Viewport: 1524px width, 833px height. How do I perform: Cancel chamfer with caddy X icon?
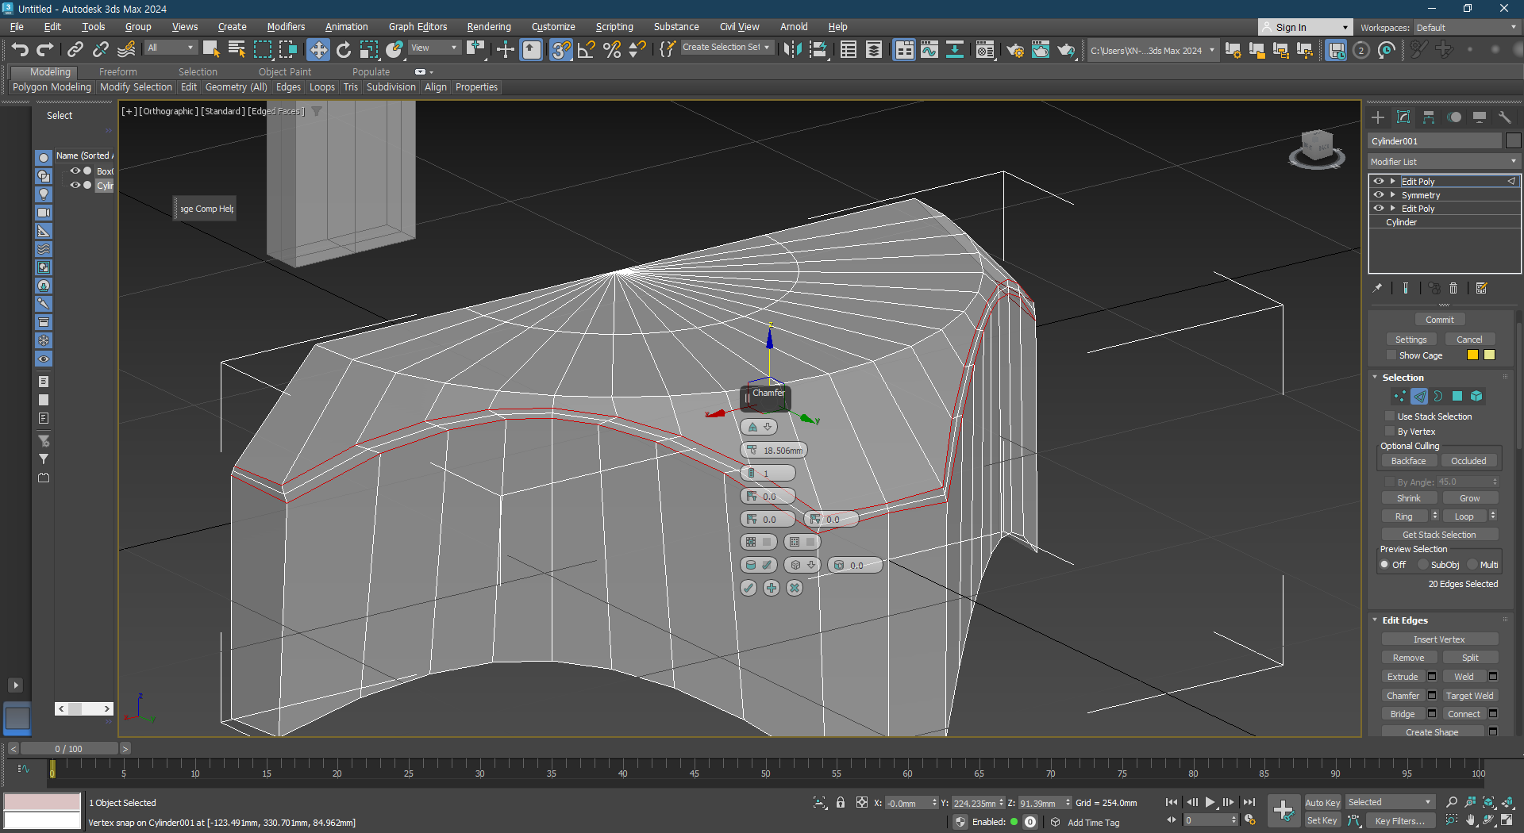pos(795,588)
